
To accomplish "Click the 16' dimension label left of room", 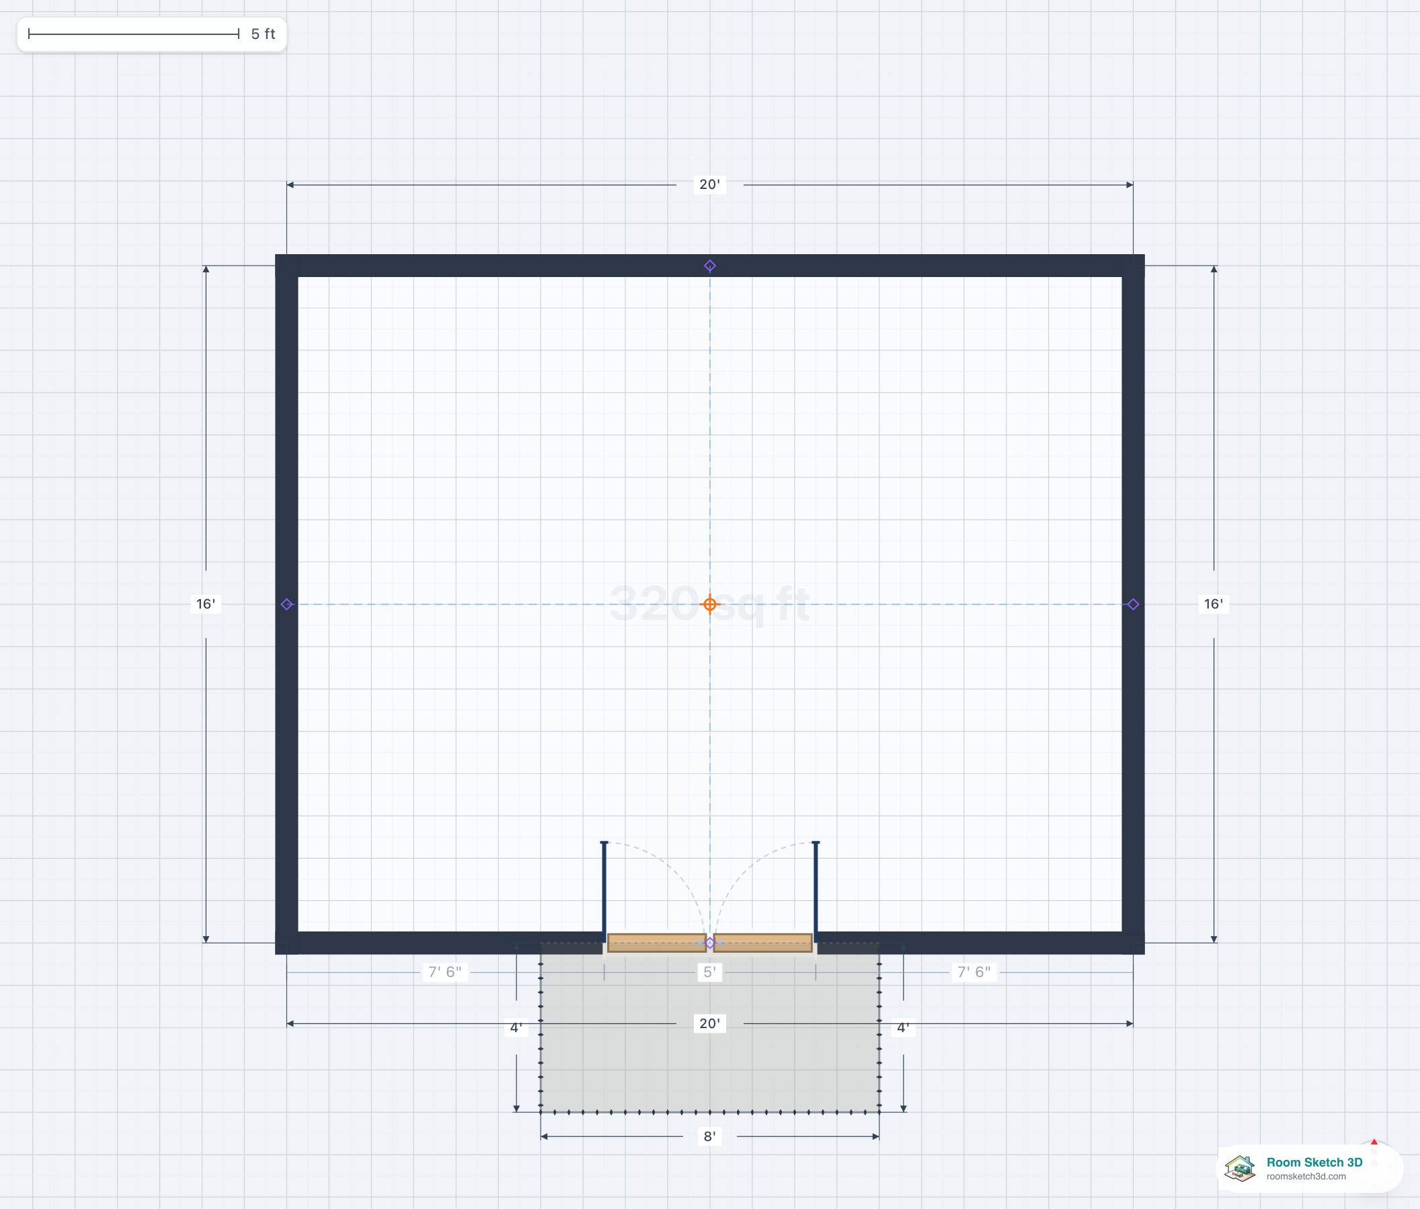I will [206, 604].
